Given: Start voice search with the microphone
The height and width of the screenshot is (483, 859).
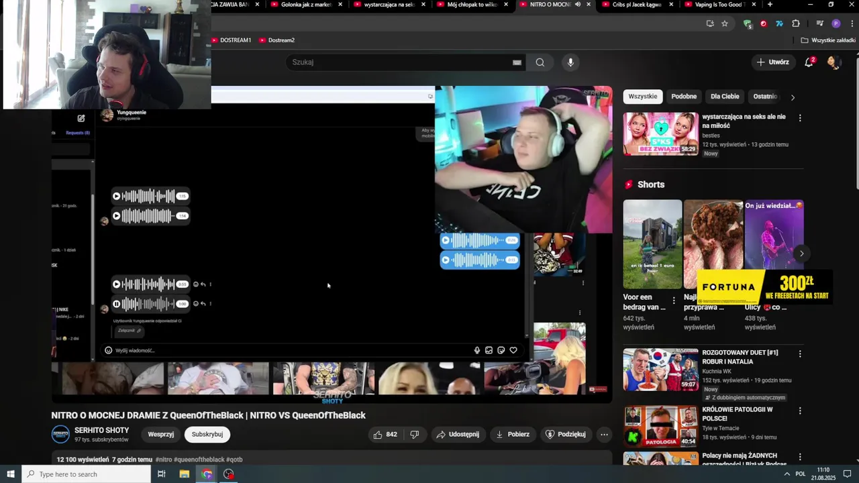Looking at the screenshot, I should coord(570,62).
